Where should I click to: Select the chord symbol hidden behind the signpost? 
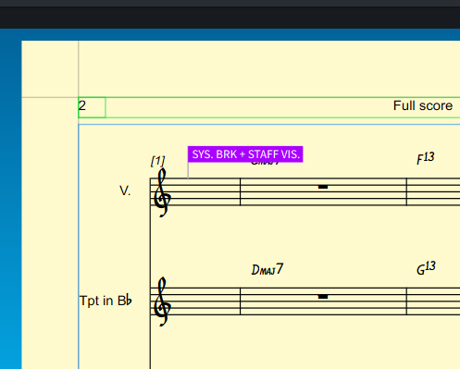[266, 163]
